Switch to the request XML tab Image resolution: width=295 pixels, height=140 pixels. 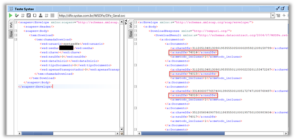pos(11,25)
